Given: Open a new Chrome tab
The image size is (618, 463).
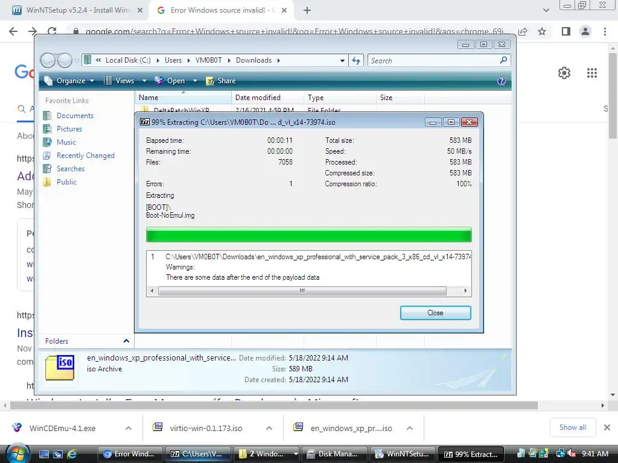Looking at the screenshot, I should tap(307, 11).
